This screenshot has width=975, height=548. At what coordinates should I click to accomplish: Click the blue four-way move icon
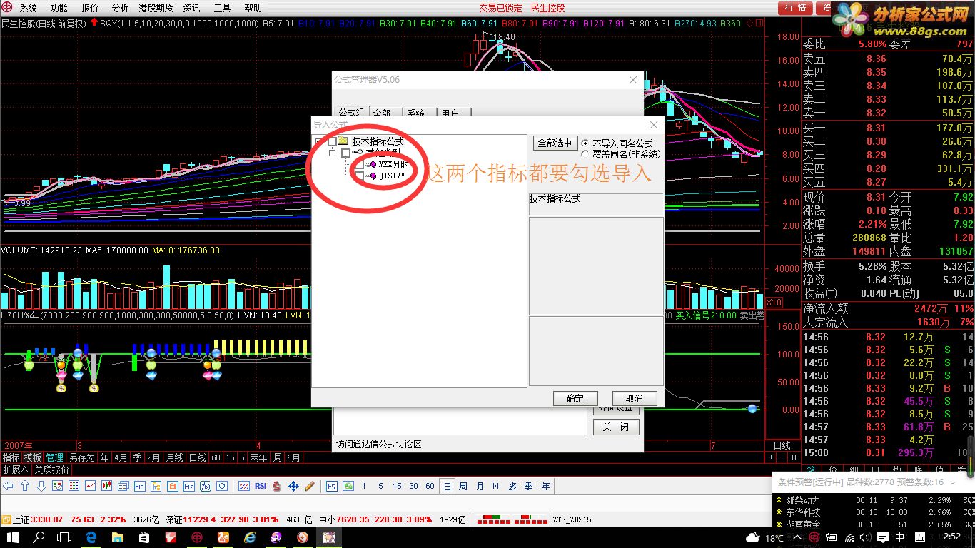click(x=293, y=486)
